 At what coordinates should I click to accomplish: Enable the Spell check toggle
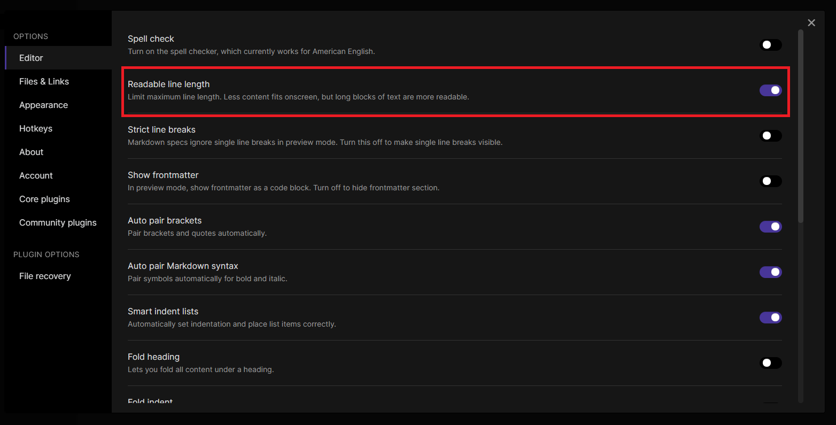(770, 45)
